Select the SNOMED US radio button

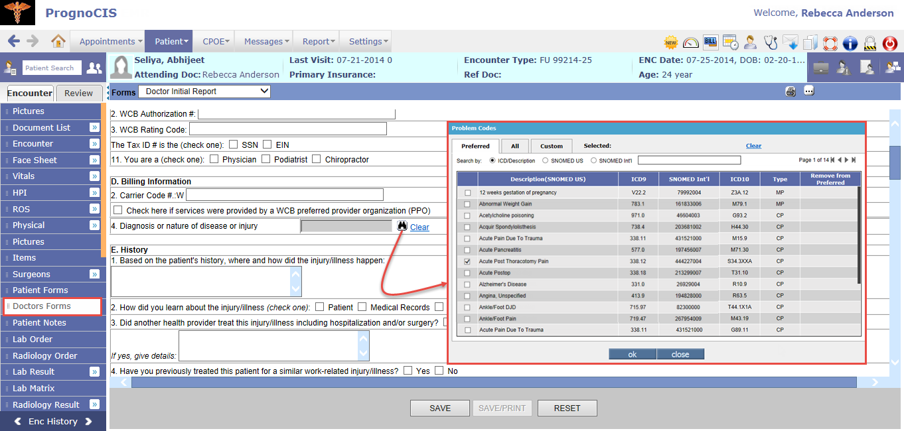point(546,160)
